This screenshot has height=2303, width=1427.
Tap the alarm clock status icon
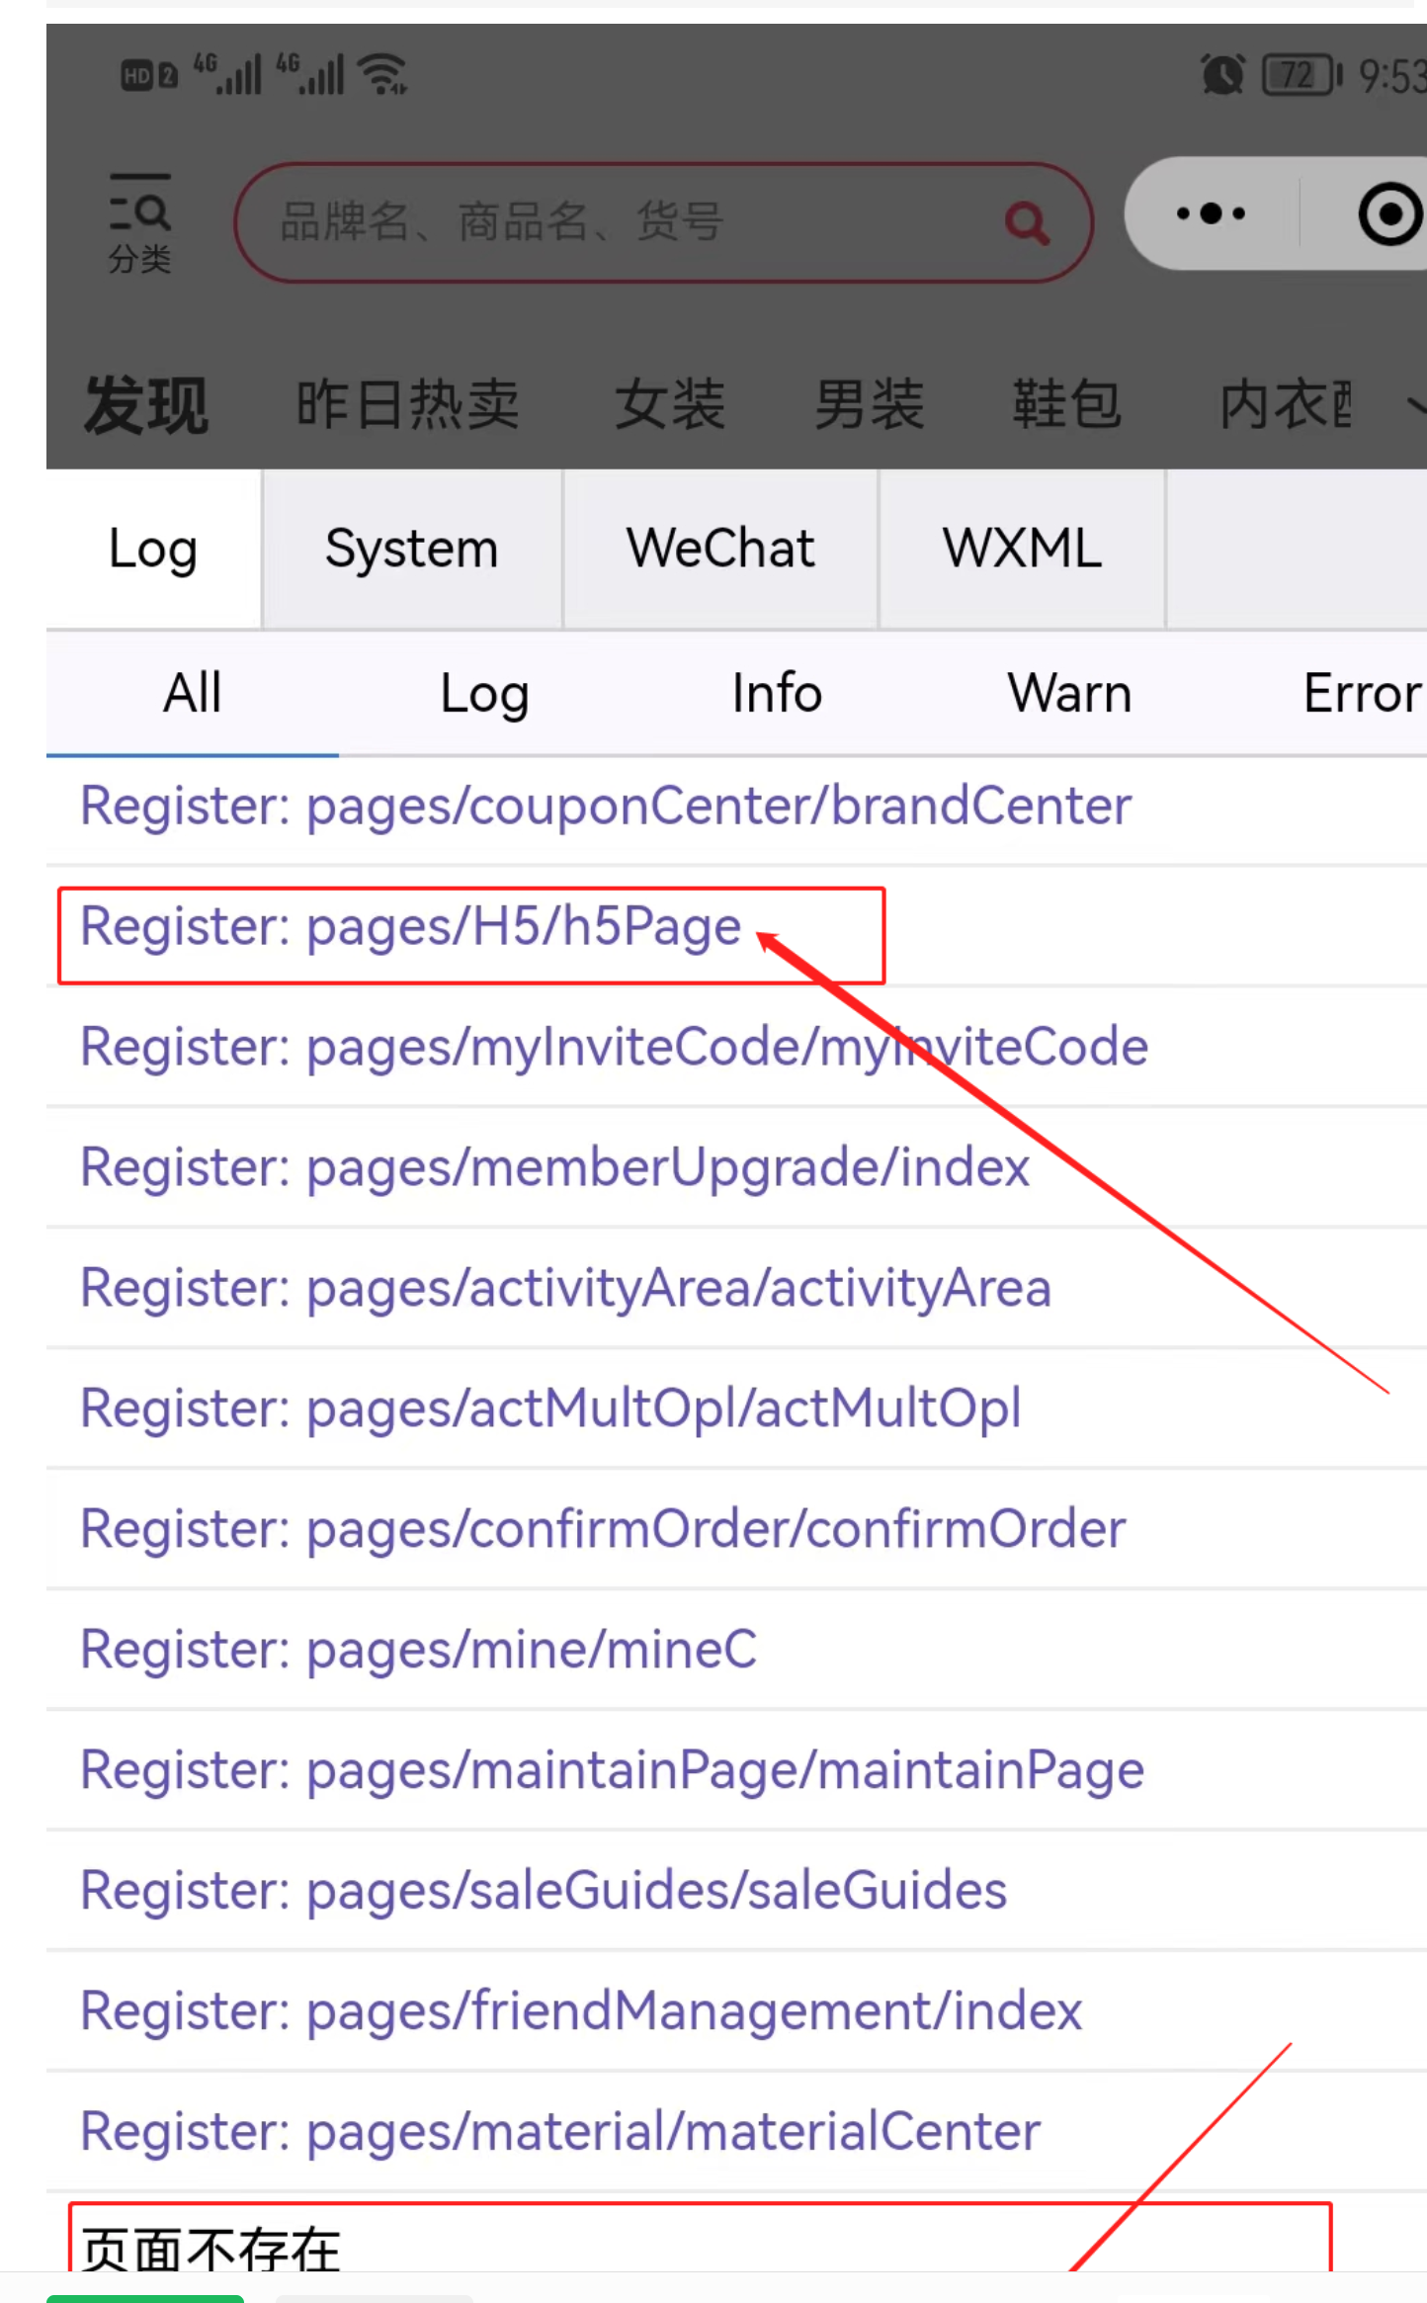pos(1222,75)
